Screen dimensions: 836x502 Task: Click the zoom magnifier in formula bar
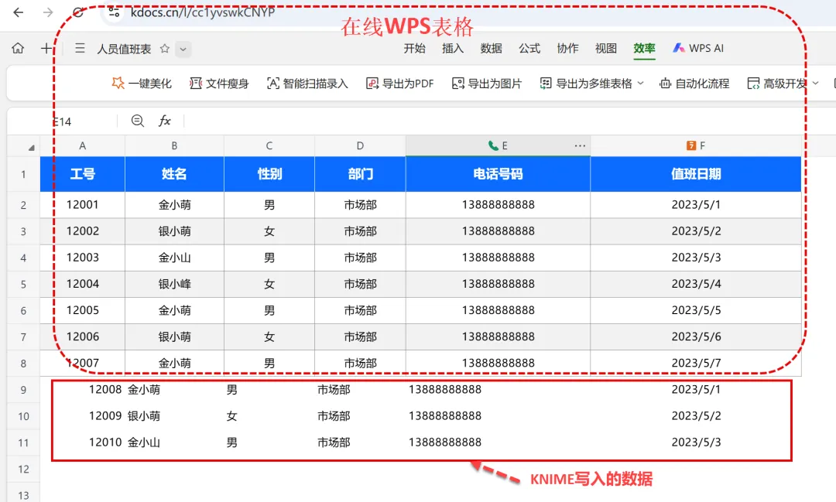(x=138, y=121)
